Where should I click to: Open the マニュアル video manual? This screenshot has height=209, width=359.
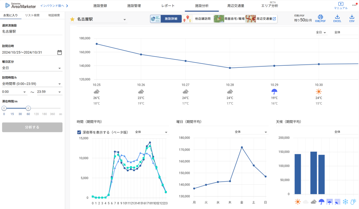coord(340,4)
